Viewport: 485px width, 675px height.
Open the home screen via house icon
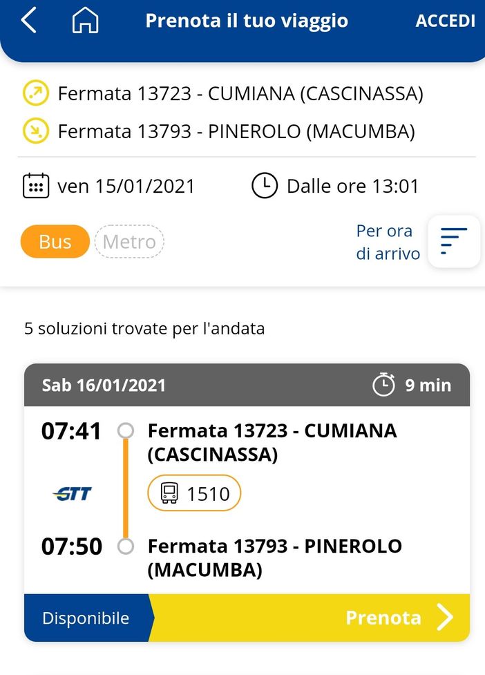83,20
